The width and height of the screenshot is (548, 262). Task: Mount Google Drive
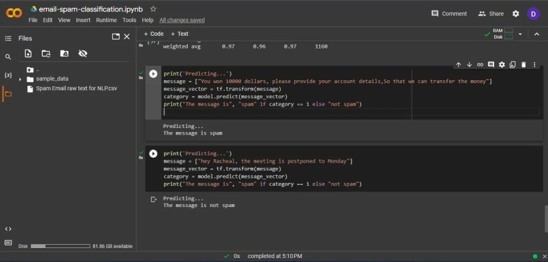point(64,53)
